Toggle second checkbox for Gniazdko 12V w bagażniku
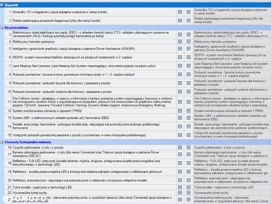The image size is (272, 204). pos(188,12)
